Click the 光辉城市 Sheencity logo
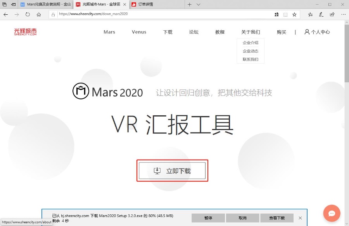The image size is (349, 226). (x=25, y=32)
